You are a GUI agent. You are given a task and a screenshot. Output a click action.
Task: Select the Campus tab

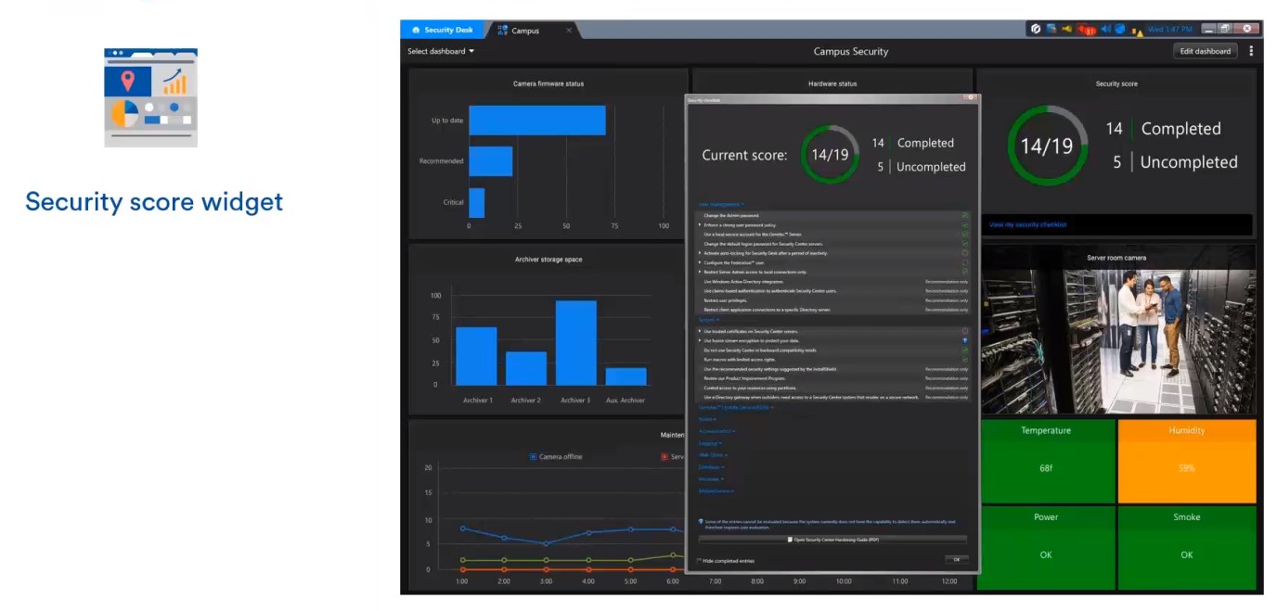[524, 31]
